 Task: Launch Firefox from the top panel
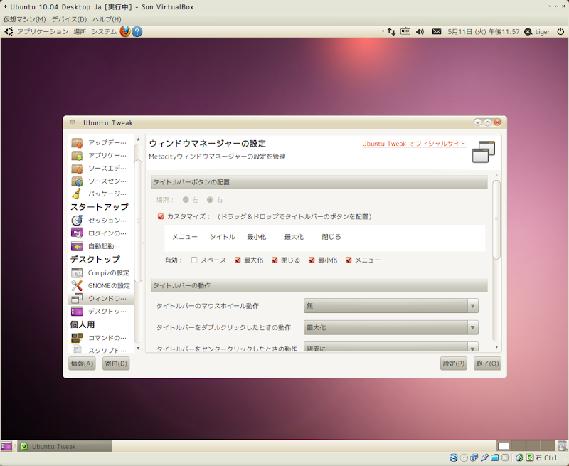125,31
